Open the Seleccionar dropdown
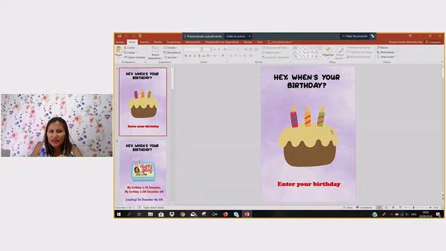The width and height of the screenshot is (446, 251). point(386,57)
